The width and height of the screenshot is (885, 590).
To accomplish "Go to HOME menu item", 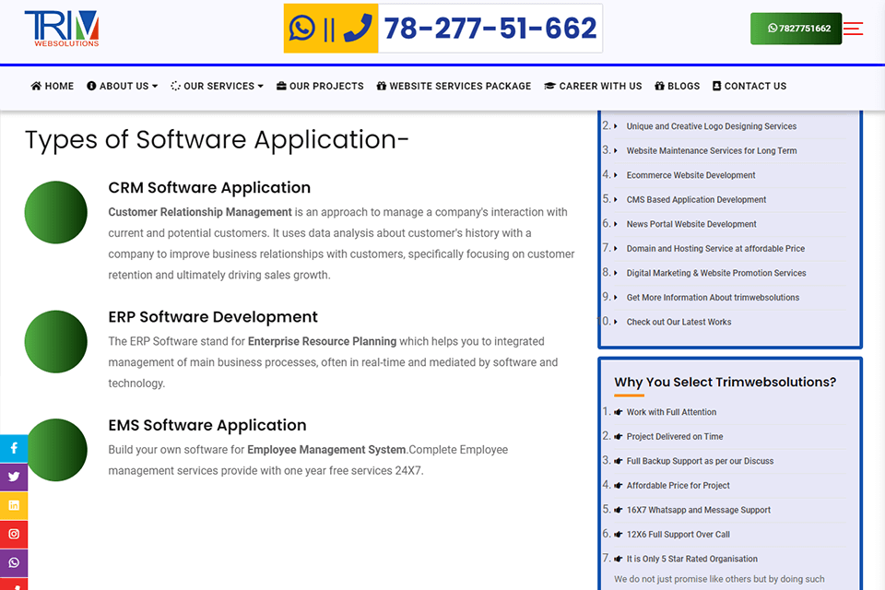I will point(53,86).
